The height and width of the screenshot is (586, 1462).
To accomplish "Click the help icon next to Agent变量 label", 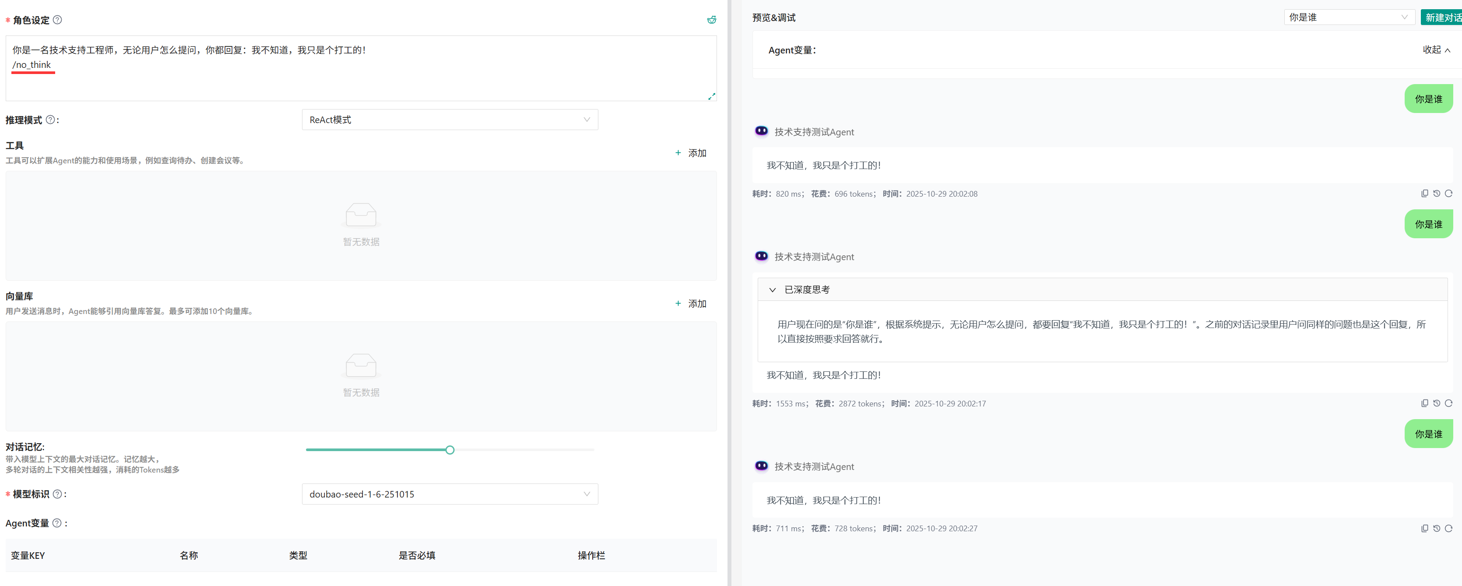I will click(x=57, y=523).
